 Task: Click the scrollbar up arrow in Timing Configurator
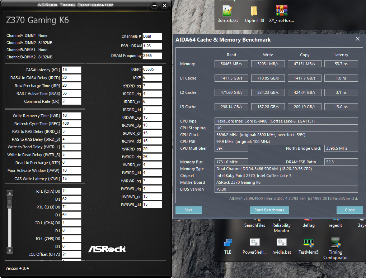coord(10,193)
